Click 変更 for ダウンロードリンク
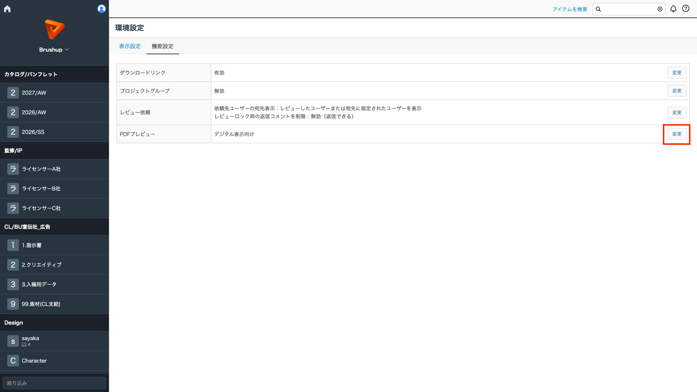The width and height of the screenshot is (697, 392). (x=677, y=73)
